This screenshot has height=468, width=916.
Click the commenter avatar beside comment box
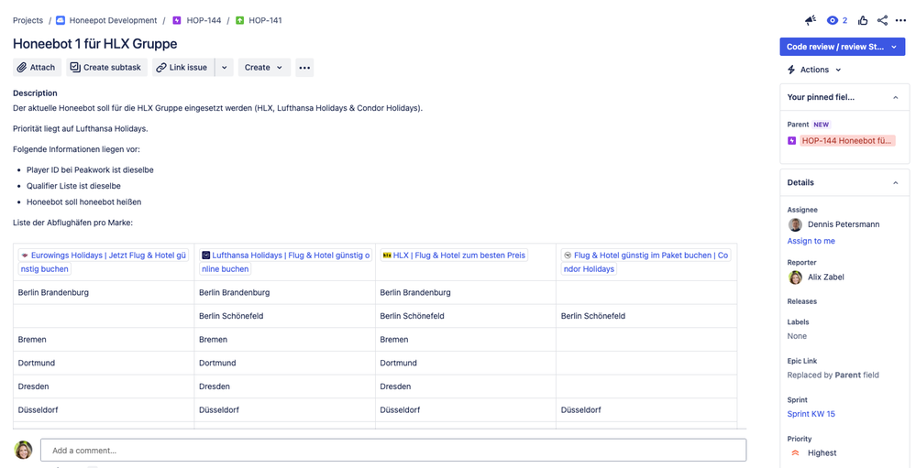pyautogui.click(x=23, y=450)
